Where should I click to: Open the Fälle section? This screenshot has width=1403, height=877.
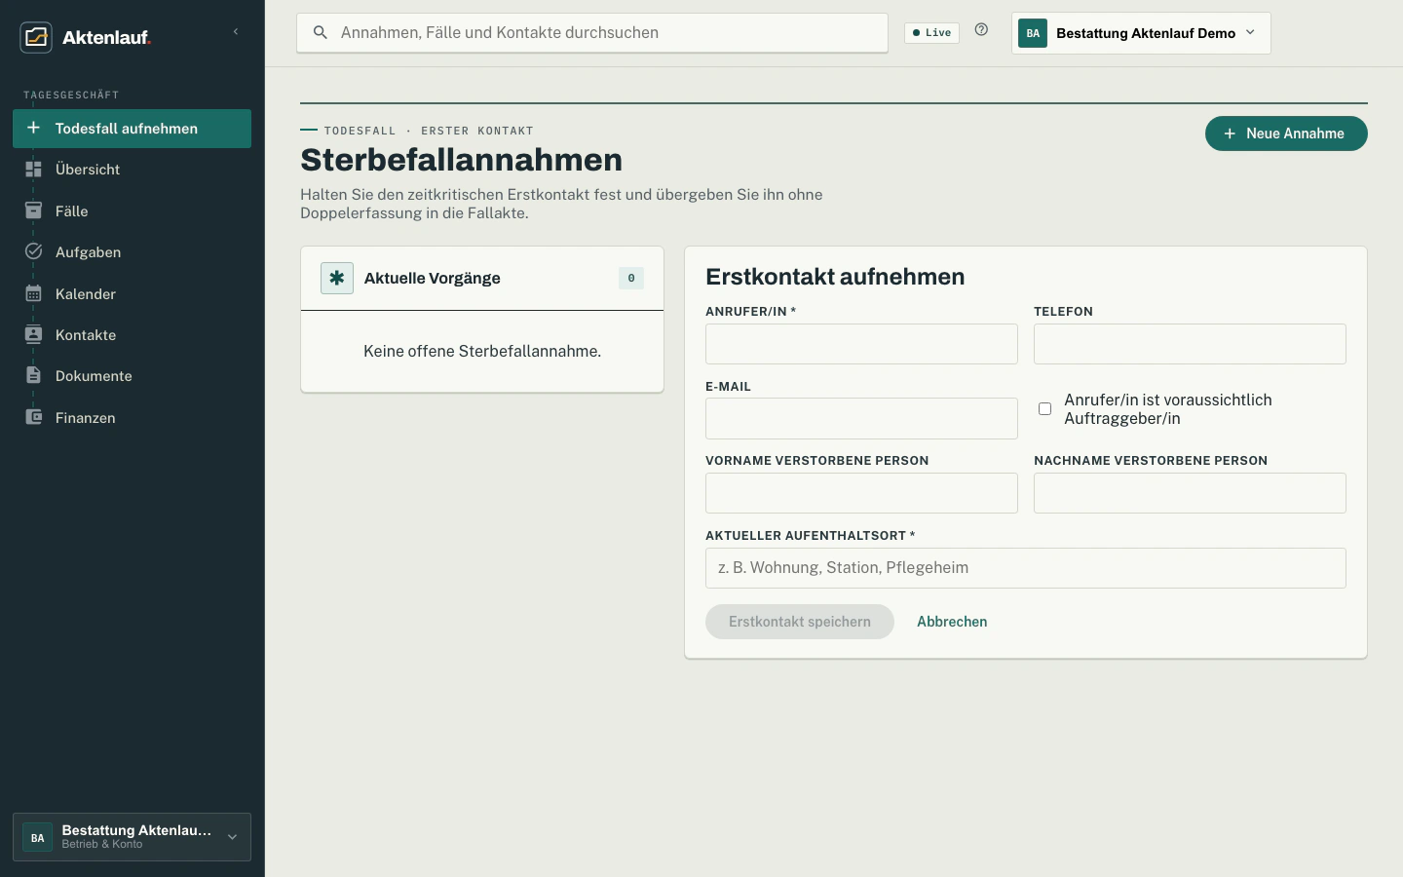[132, 210]
